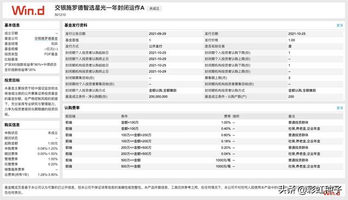Open 更多 link in 基金发行资料 panel
The height and width of the screenshot is (200, 348).
339,25
